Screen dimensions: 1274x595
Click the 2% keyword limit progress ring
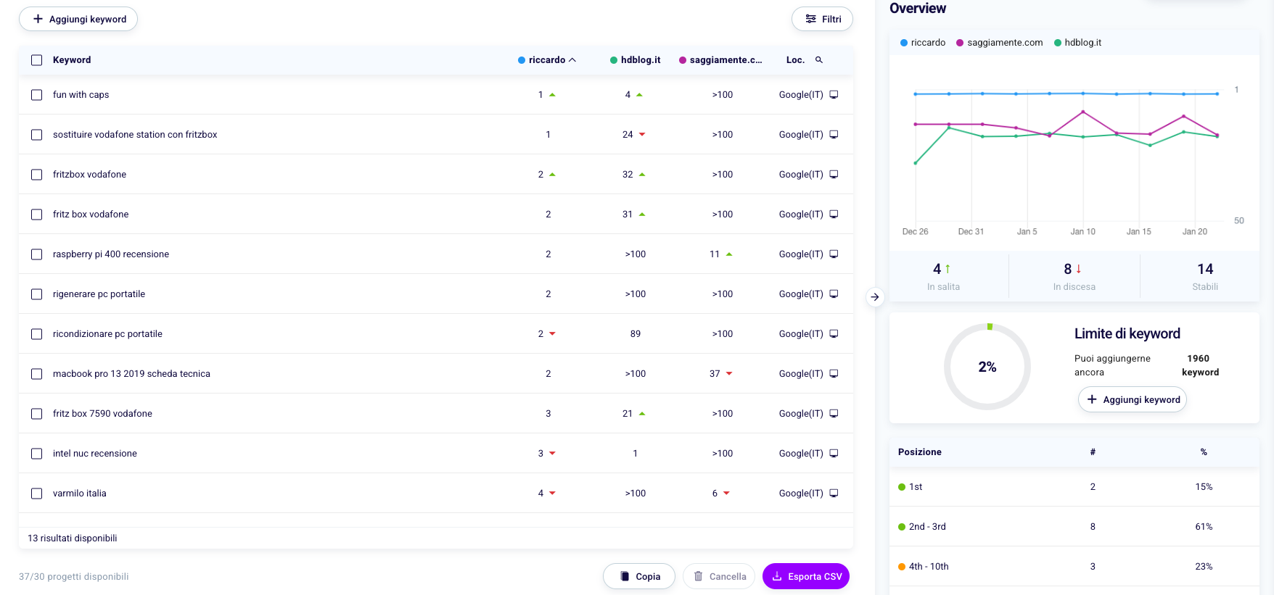tap(987, 367)
